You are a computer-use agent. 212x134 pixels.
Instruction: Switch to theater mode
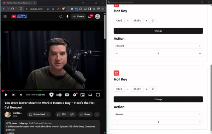point(90,95)
